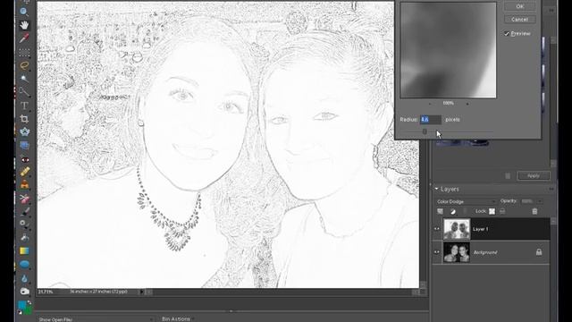Zoom in the dialog preview

coord(467,104)
